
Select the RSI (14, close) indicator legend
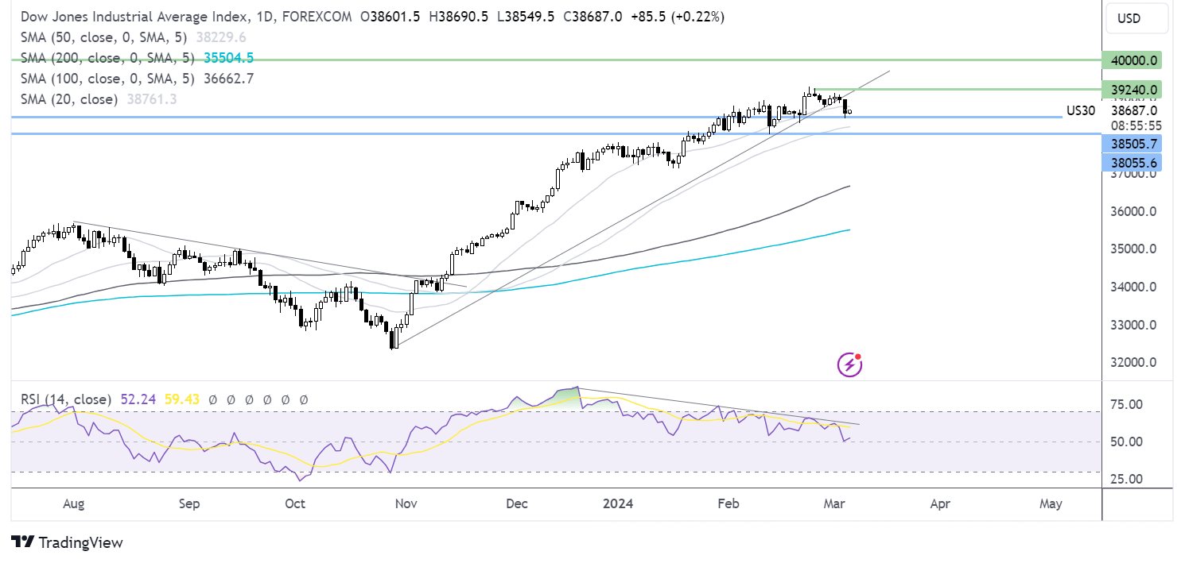coord(64,401)
